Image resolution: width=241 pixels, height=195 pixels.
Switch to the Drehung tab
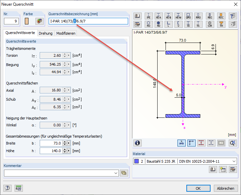click(x=46, y=33)
